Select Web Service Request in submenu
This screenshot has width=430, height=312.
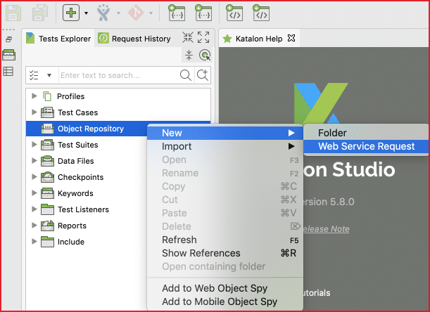pos(366,146)
